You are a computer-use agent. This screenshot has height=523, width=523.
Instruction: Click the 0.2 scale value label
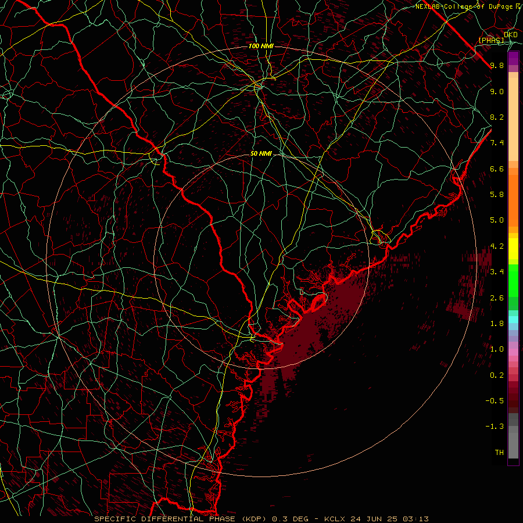click(x=497, y=375)
